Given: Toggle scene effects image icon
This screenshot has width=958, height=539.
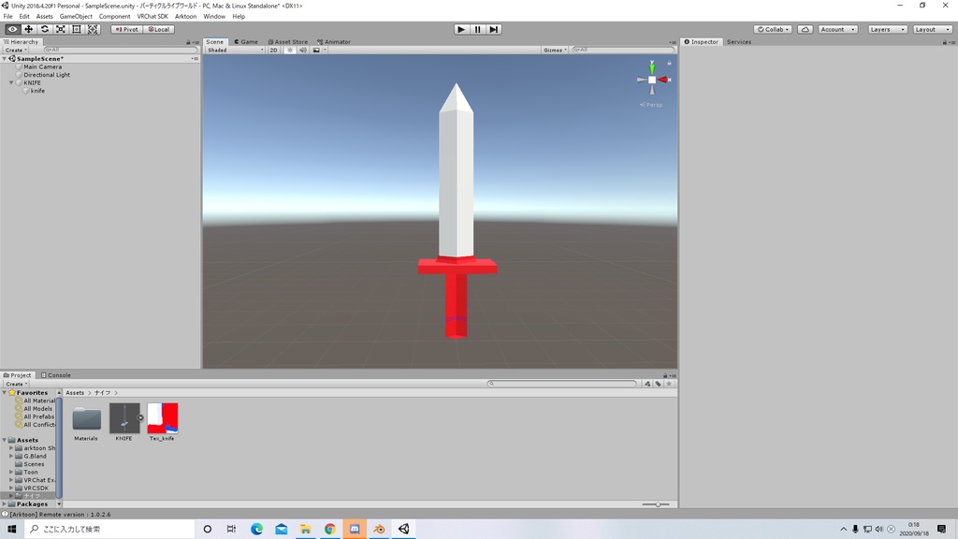Looking at the screenshot, I should click(x=316, y=51).
